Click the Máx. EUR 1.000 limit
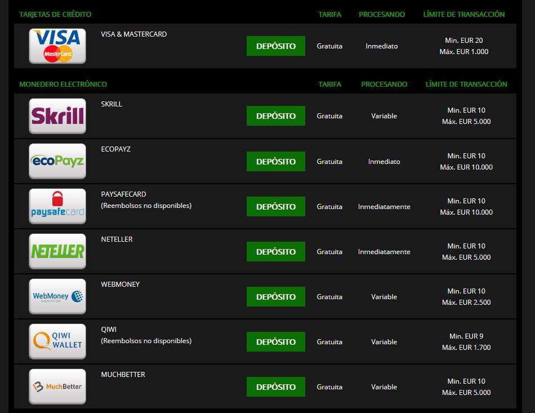Screen dimensions: 535x413 click(x=464, y=51)
